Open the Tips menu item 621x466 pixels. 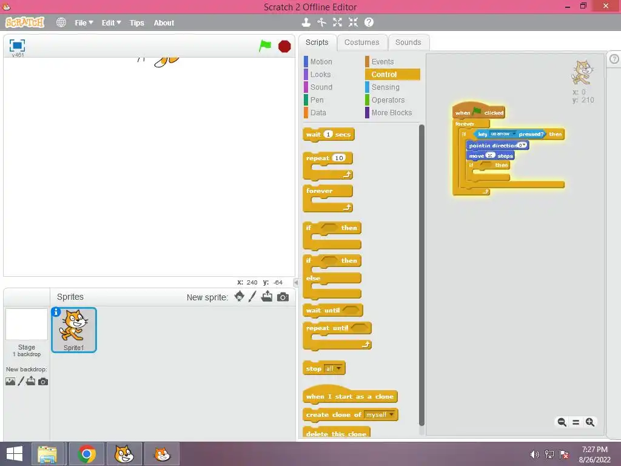[x=136, y=23]
